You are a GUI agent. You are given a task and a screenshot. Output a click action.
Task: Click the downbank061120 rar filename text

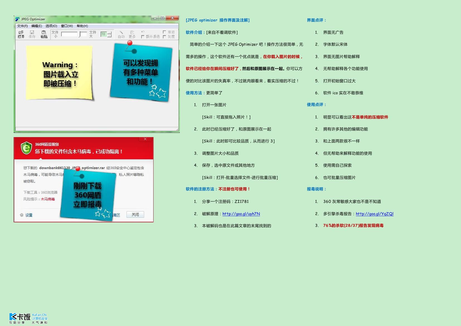[x=72, y=168]
